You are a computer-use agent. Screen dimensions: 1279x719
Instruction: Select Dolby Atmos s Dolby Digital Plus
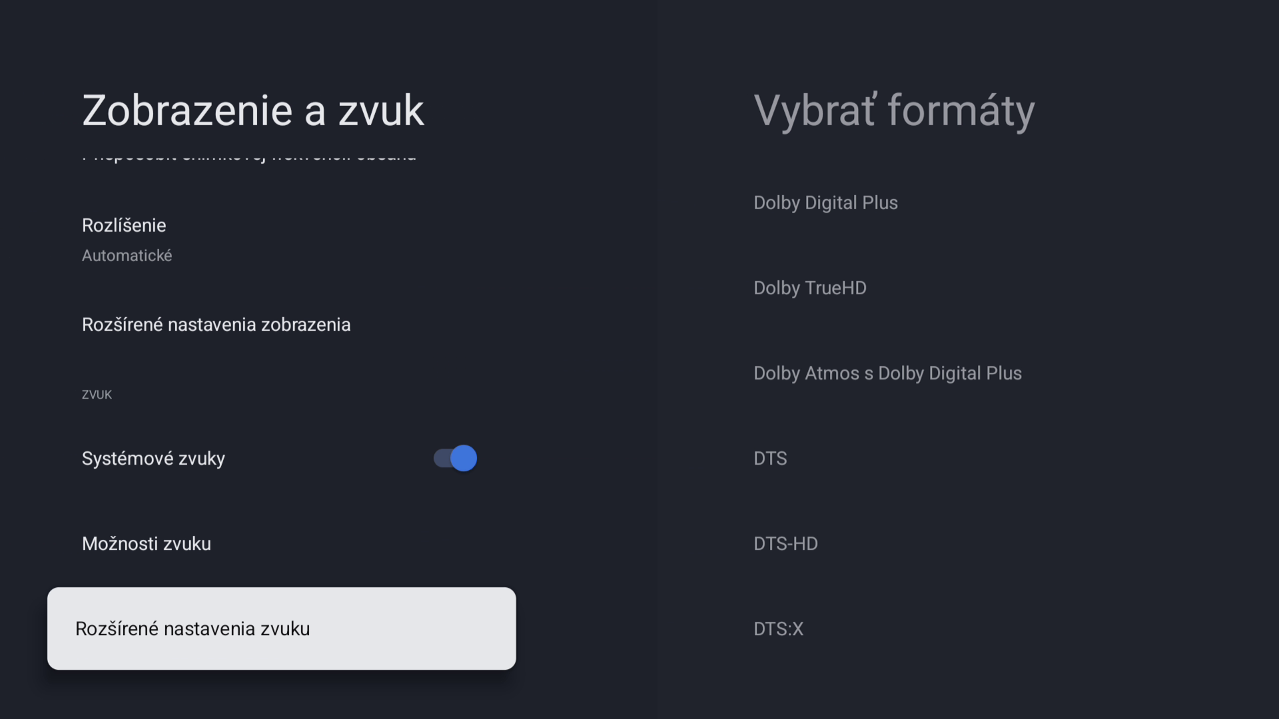pyautogui.click(x=887, y=373)
